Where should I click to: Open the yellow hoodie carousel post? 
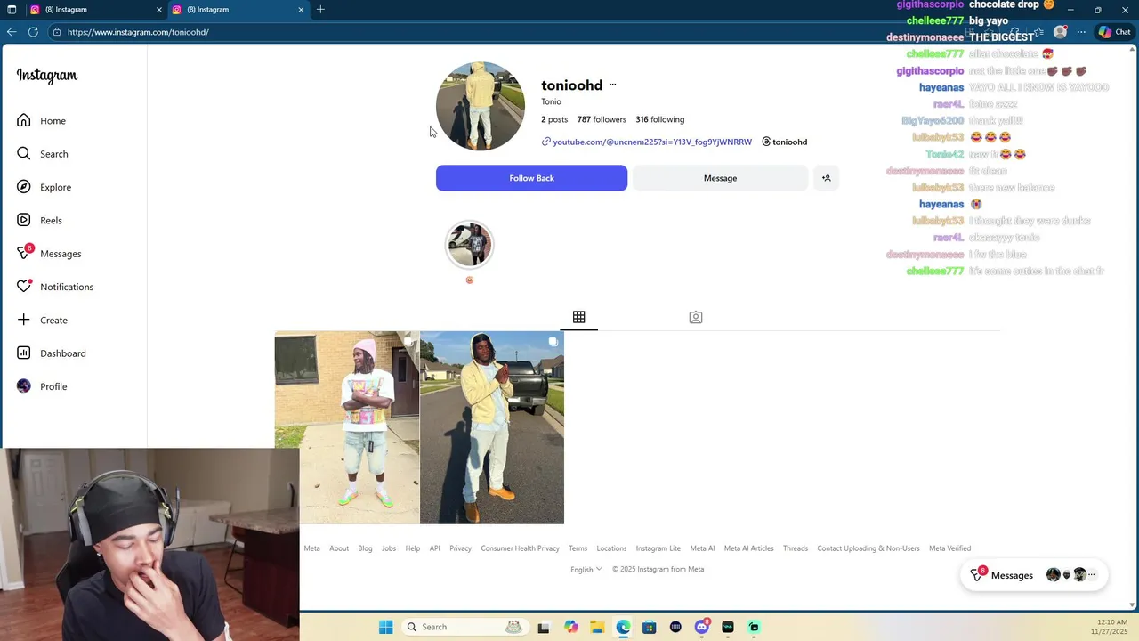492,427
